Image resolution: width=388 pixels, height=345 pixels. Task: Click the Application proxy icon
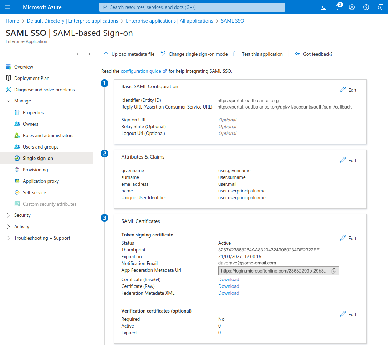tap(17, 181)
